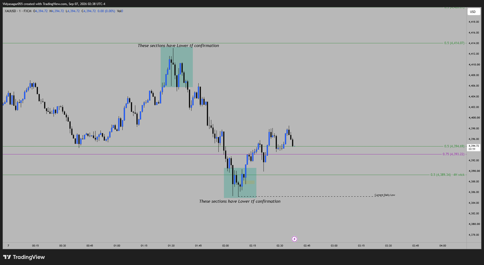Click the 04:00 time axis label
This screenshot has height=265, width=484.
[x=443, y=246]
